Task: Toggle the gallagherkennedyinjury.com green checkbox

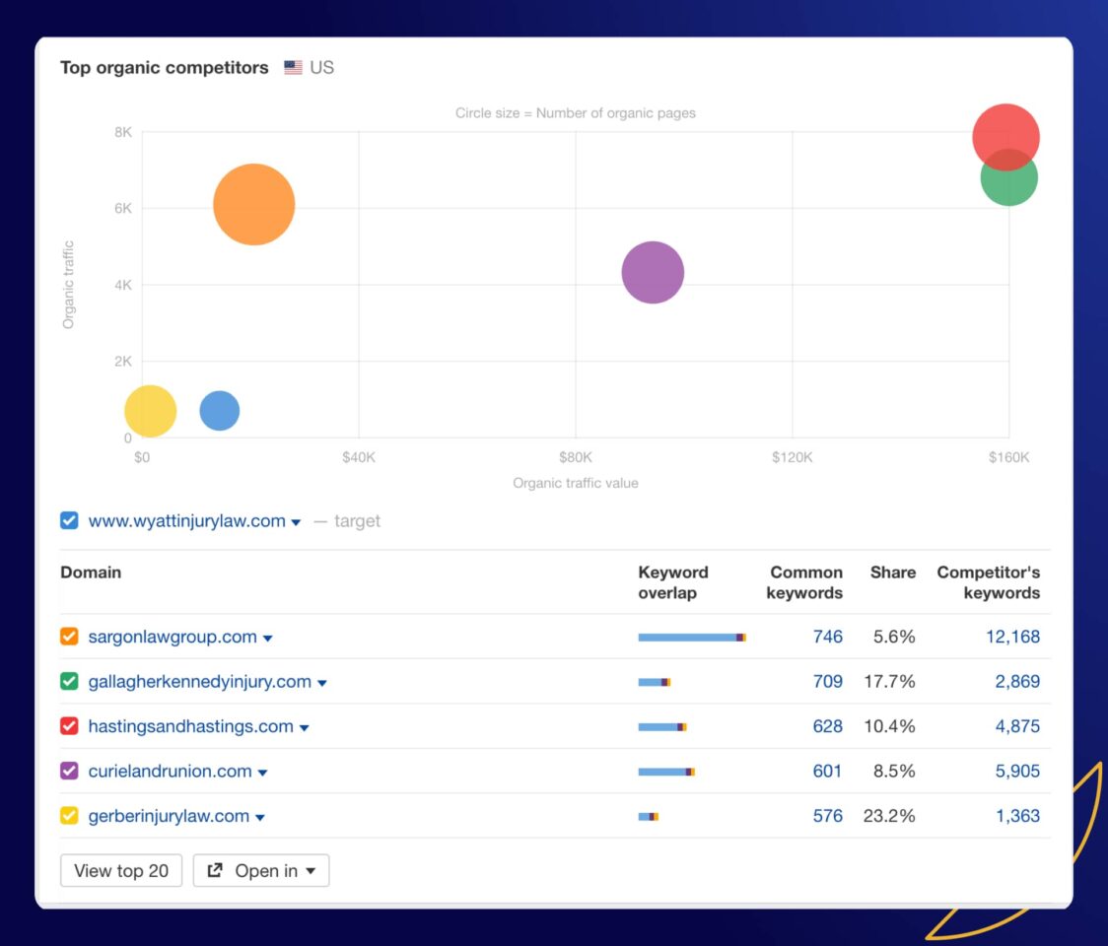Action: click(x=69, y=681)
